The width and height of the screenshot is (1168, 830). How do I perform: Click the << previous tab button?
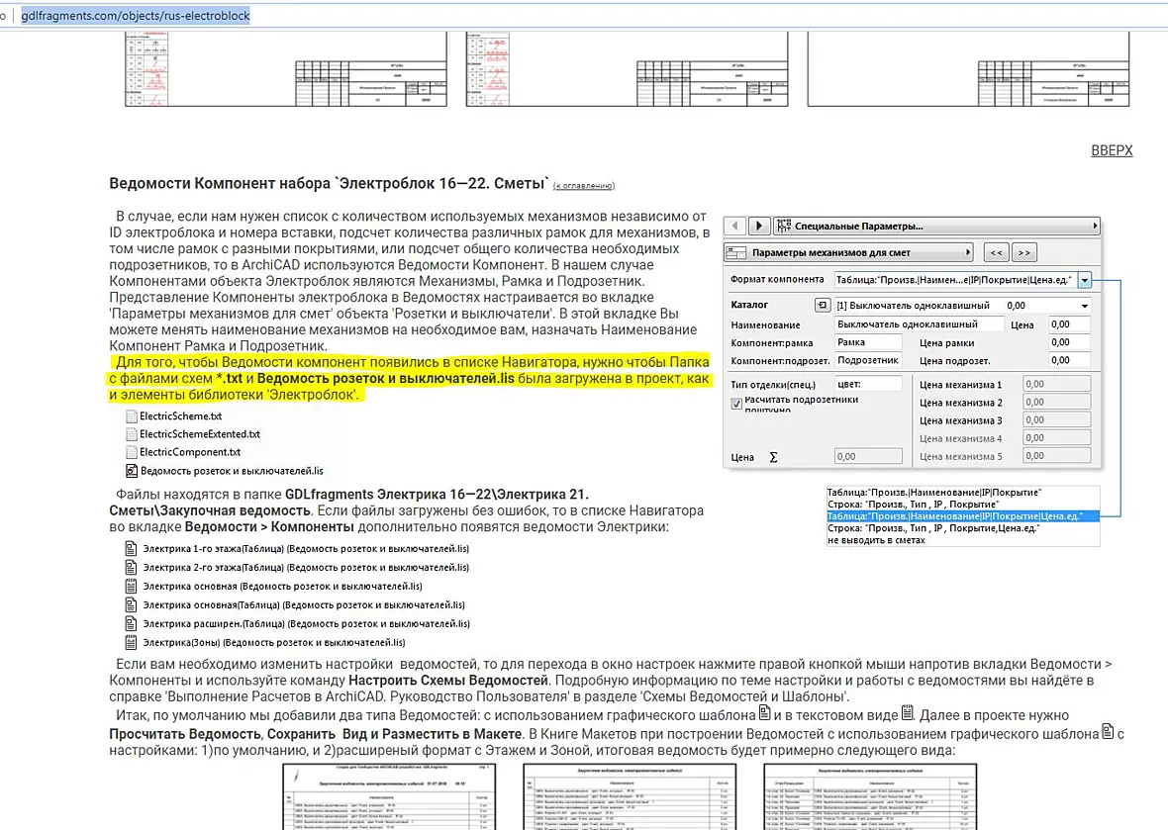[996, 252]
